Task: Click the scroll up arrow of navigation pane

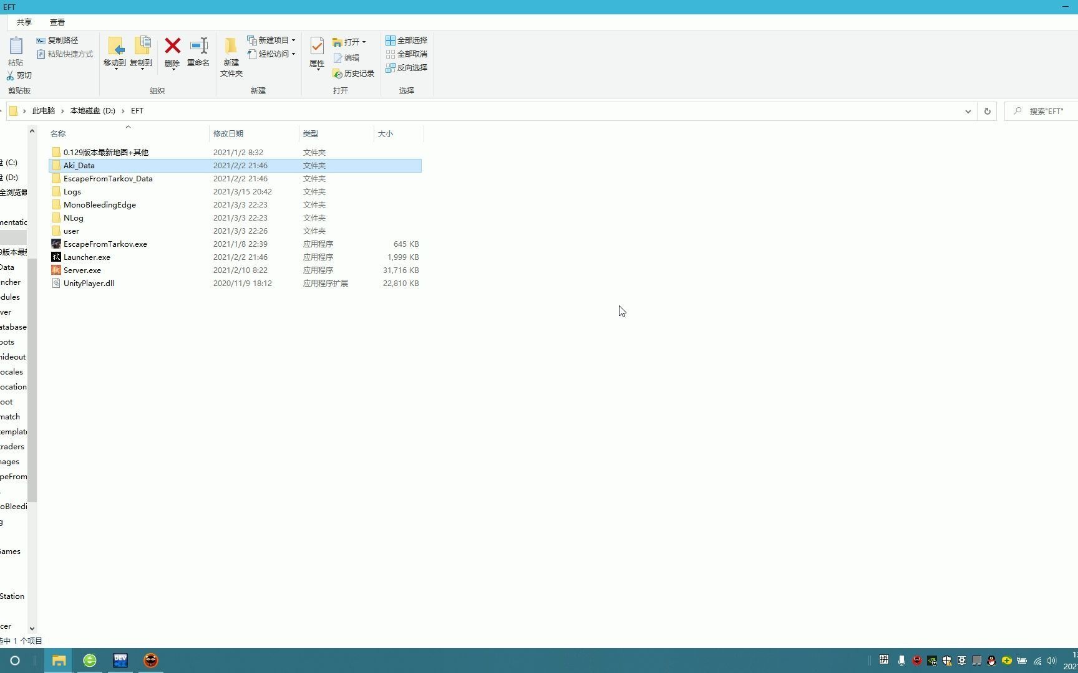Action: 32,131
